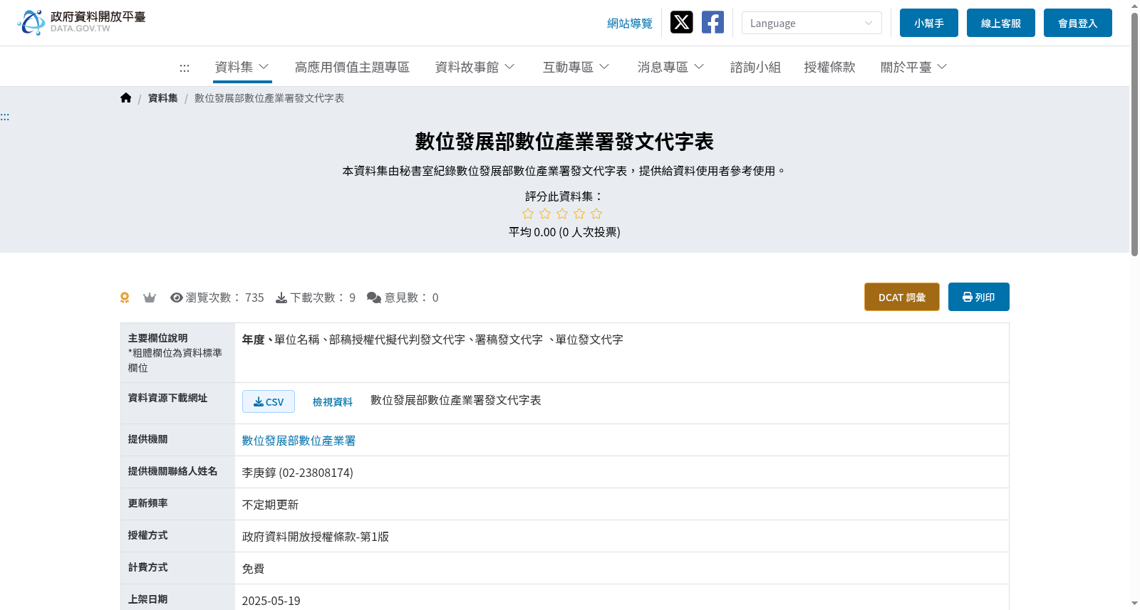Rate dataset with fourth star
The height and width of the screenshot is (610, 1140).
pos(579,214)
